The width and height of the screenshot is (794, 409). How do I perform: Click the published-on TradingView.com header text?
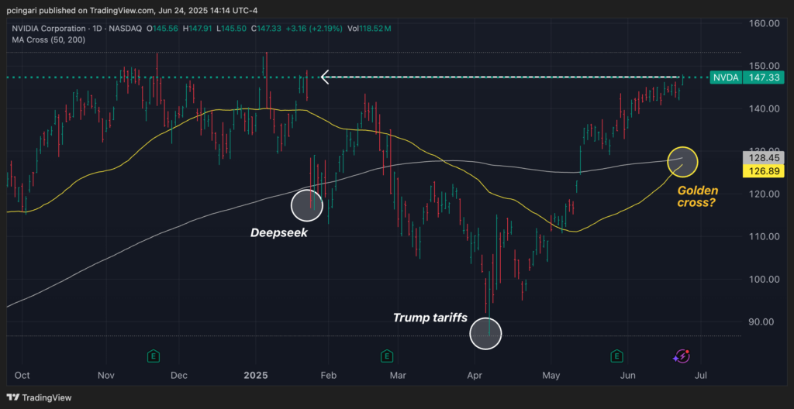(x=133, y=9)
